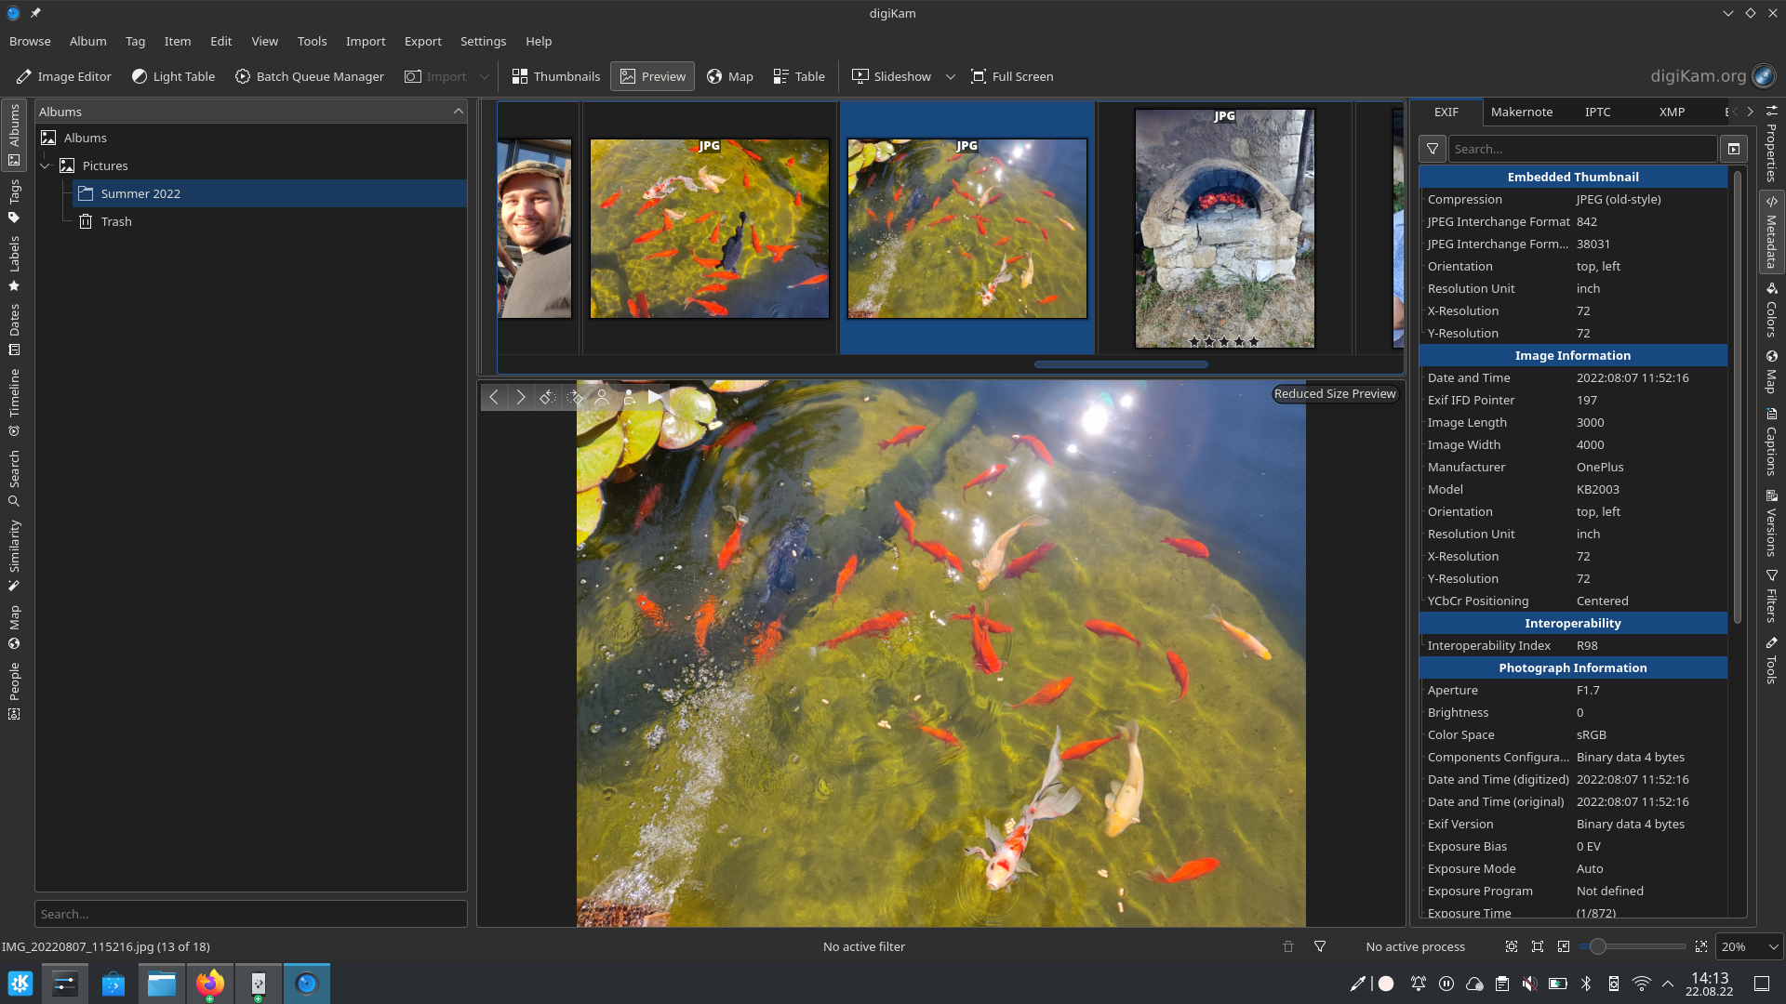Open the Dates left sidebar panel

(14, 330)
